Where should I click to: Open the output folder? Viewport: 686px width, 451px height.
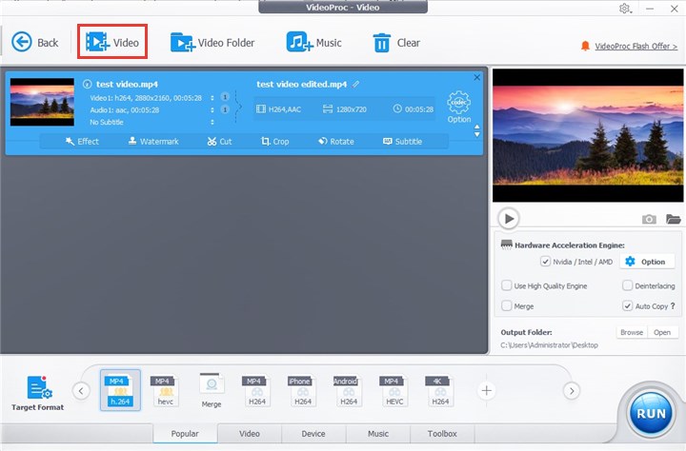tap(662, 332)
